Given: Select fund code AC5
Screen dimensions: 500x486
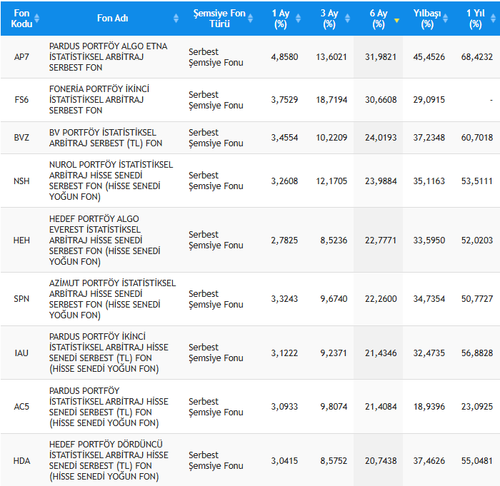Looking at the screenshot, I should [21, 407].
